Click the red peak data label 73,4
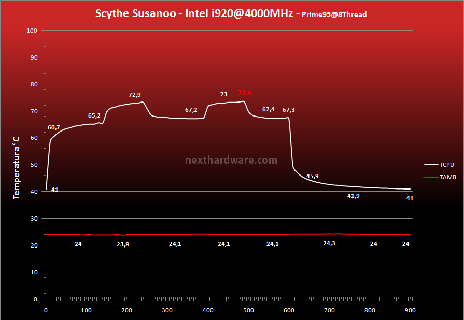Screen dimensions: 464x320 tap(245, 93)
